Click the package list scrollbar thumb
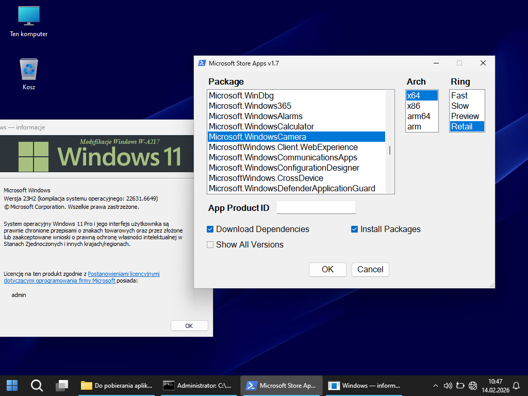The image size is (528, 396). (390, 150)
